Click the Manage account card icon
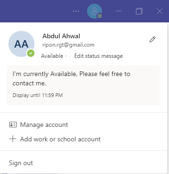169x174 pixels. coord(13,125)
